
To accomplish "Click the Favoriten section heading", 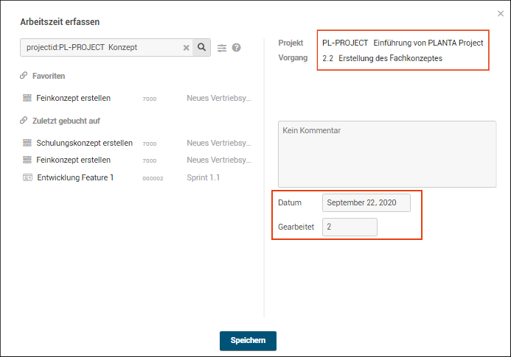I will [49, 76].
